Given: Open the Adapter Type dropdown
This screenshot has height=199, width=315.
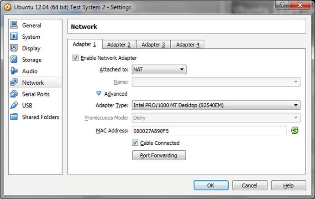Looking at the screenshot, I should (216, 105).
